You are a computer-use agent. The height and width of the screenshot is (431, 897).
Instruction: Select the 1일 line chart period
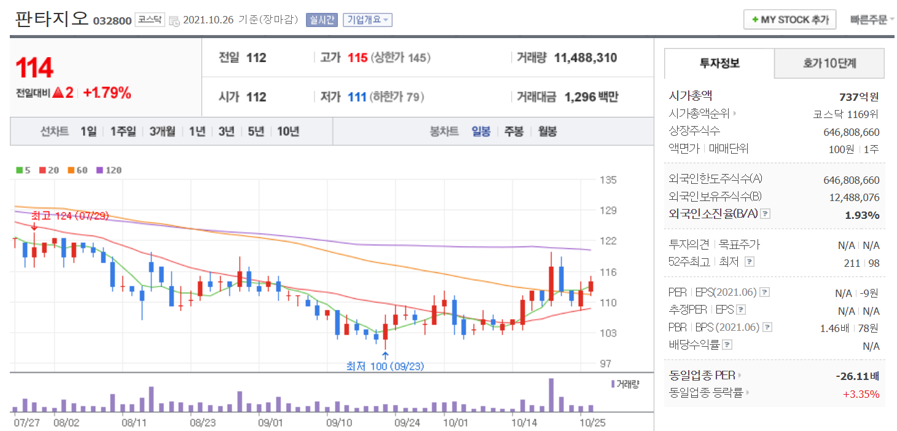88,132
